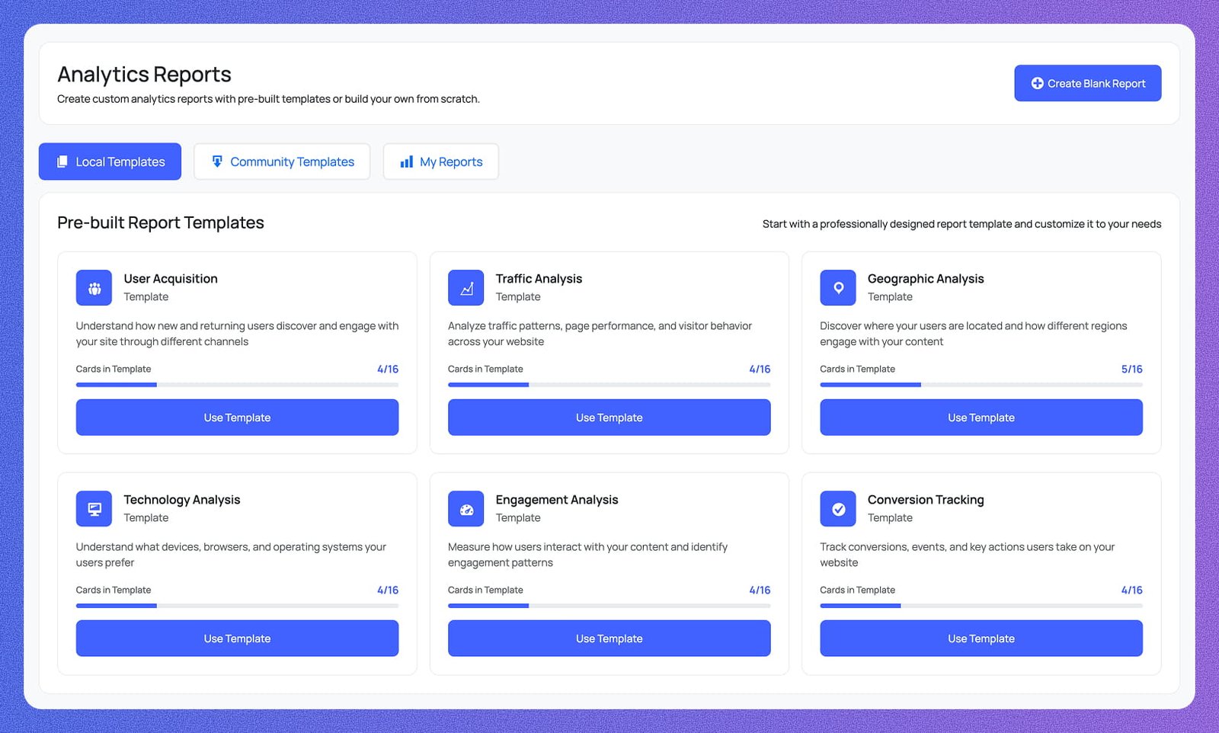Click the Geographic Analysis map pin icon
The width and height of the screenshot is (1219, 733).
(837, 287)
